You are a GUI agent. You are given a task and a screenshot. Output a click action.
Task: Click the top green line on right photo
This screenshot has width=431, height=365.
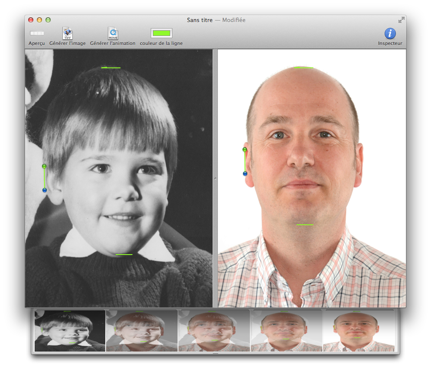pos(303,68)
